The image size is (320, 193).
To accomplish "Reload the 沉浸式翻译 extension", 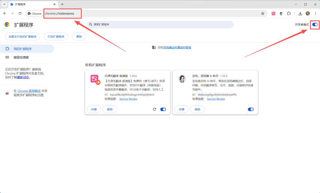I will pyautogui.click(x=154, y=109).
